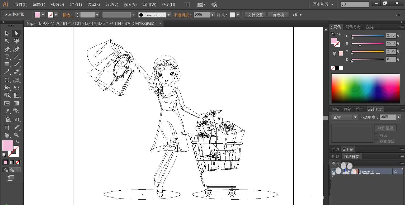Viewport: 405px width, 205px height.
Task: Swap fill and stroke in toolbox
Action: 17,142
